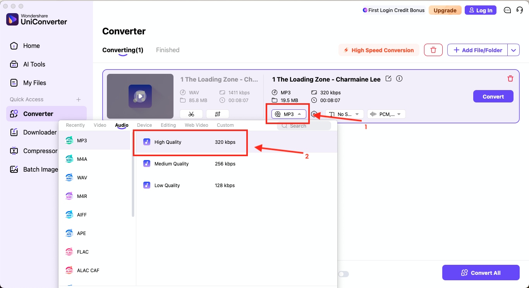
Task: Delete the file with red trash icon
Action: point(510,78)
